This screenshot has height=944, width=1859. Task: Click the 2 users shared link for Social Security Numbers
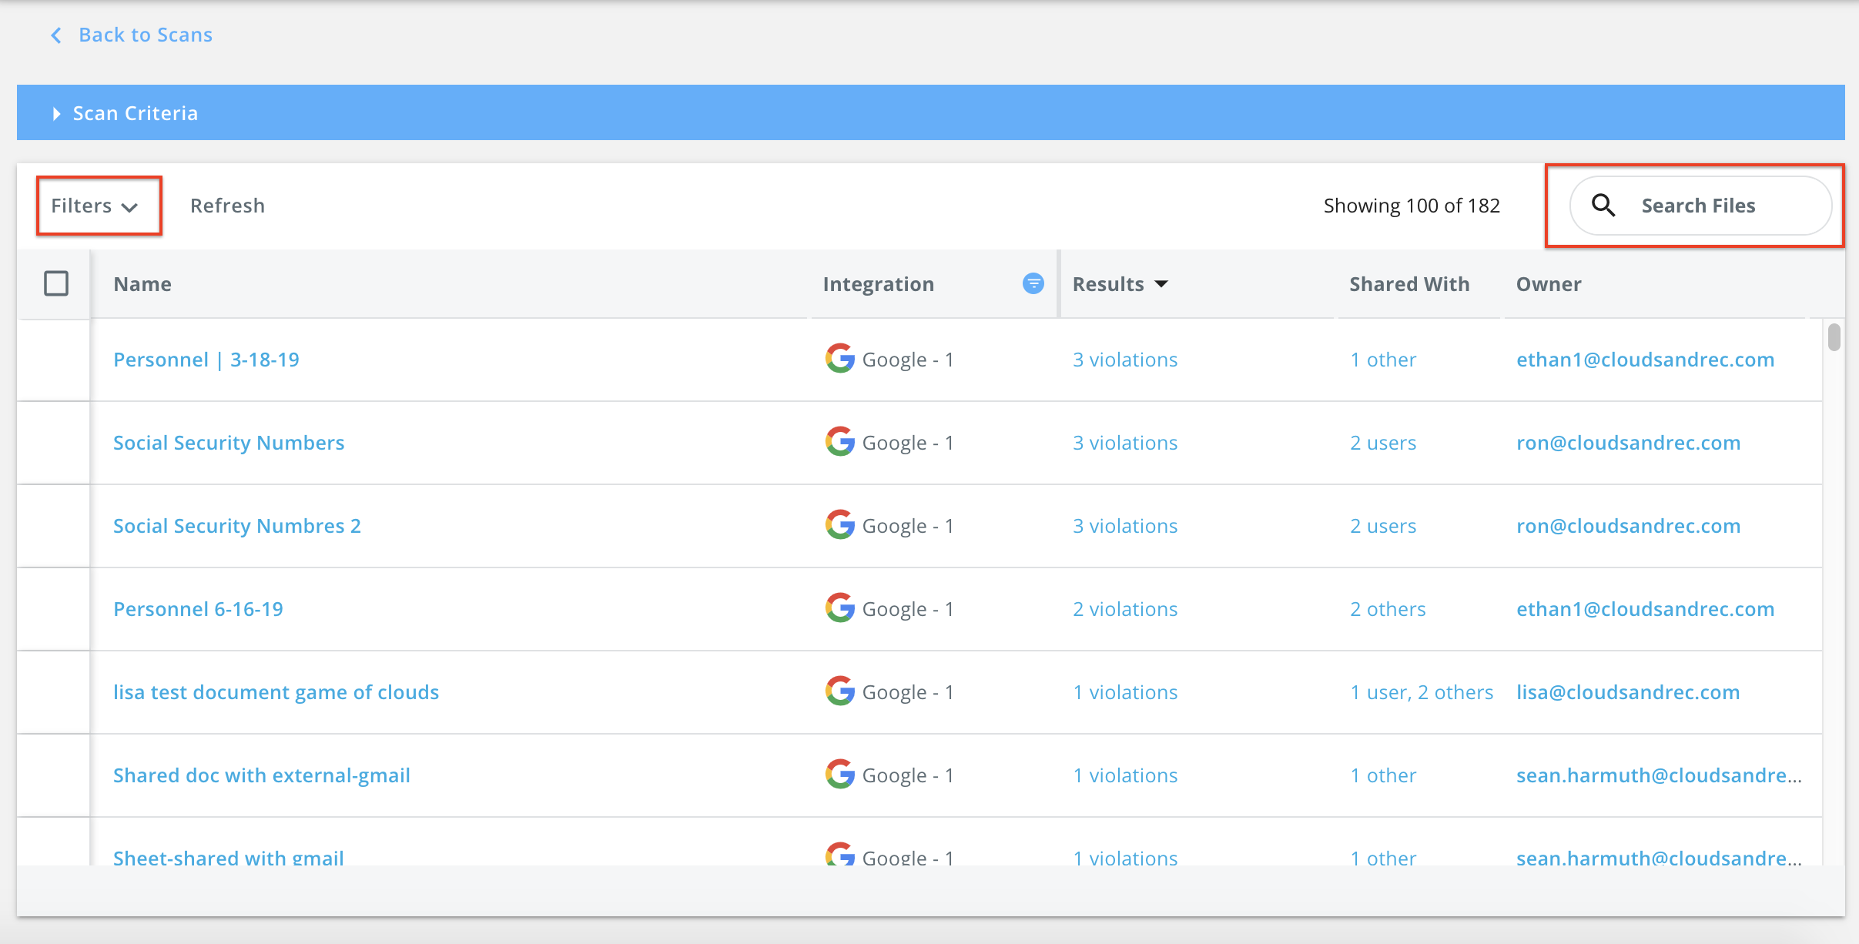pos(1382,442)
